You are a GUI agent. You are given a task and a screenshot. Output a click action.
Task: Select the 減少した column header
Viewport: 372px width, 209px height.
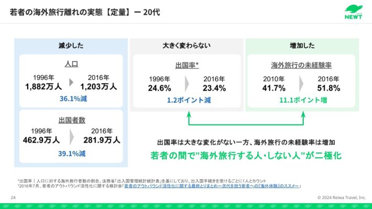point(71,46)
